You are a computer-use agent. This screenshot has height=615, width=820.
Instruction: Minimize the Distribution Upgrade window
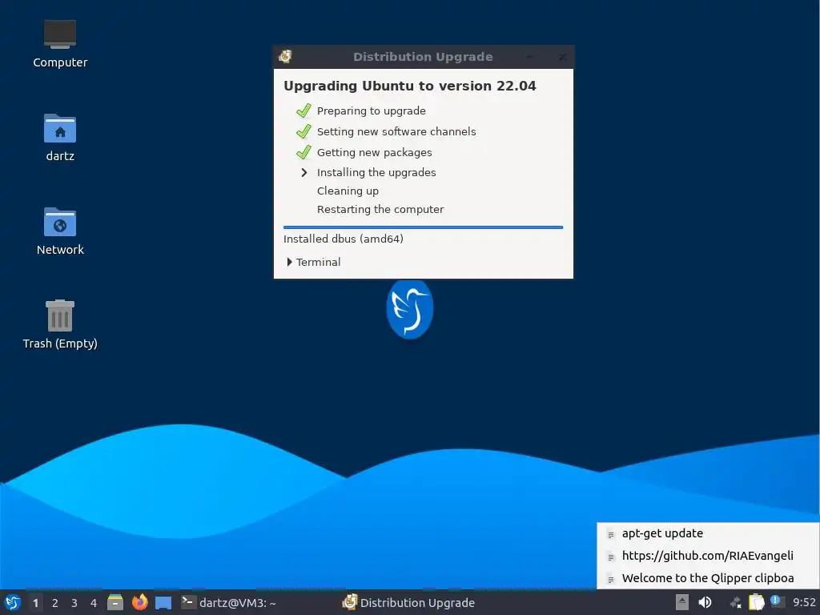pyautogui.click(x=529, y=57)
